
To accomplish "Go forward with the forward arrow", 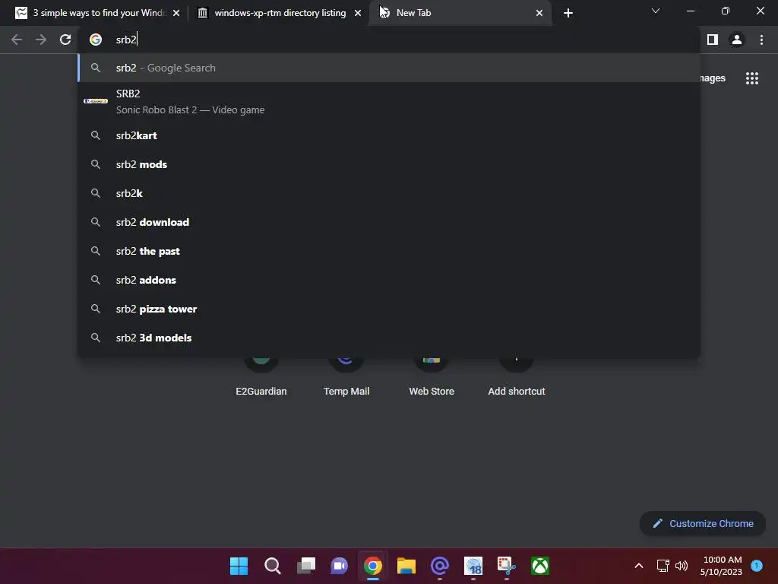I will 41,40.
